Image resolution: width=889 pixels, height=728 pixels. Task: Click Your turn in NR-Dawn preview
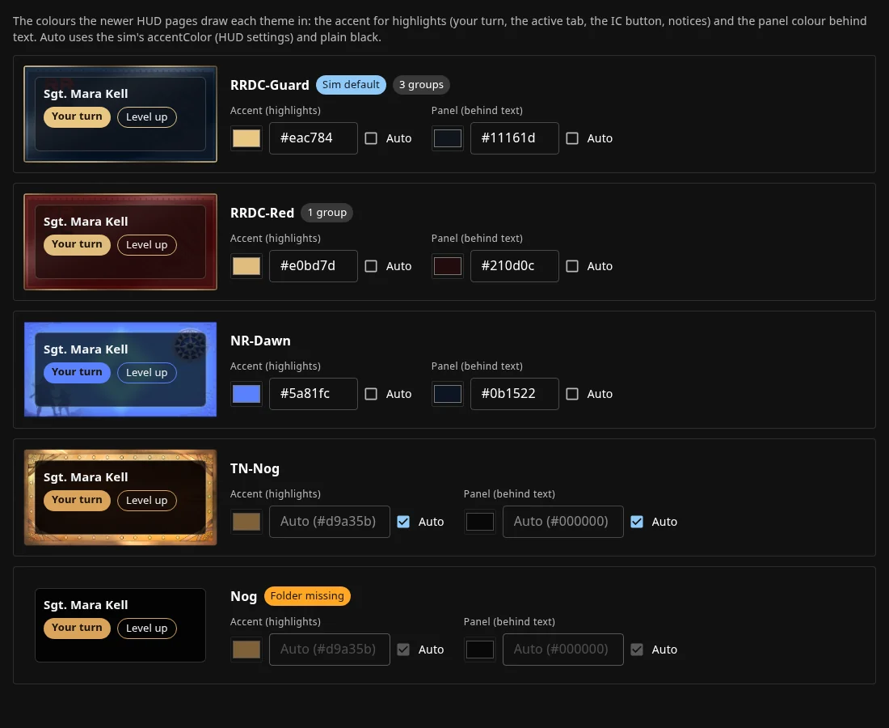click(x=77, y=372)
